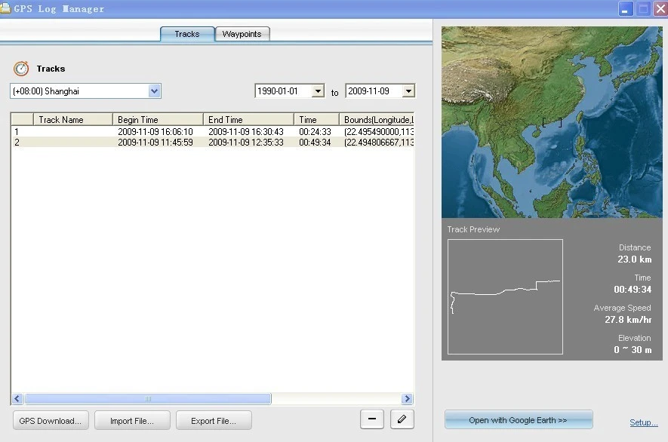Click end time 2009-11-09 16:30:43
668x442 pixels.
246,131
